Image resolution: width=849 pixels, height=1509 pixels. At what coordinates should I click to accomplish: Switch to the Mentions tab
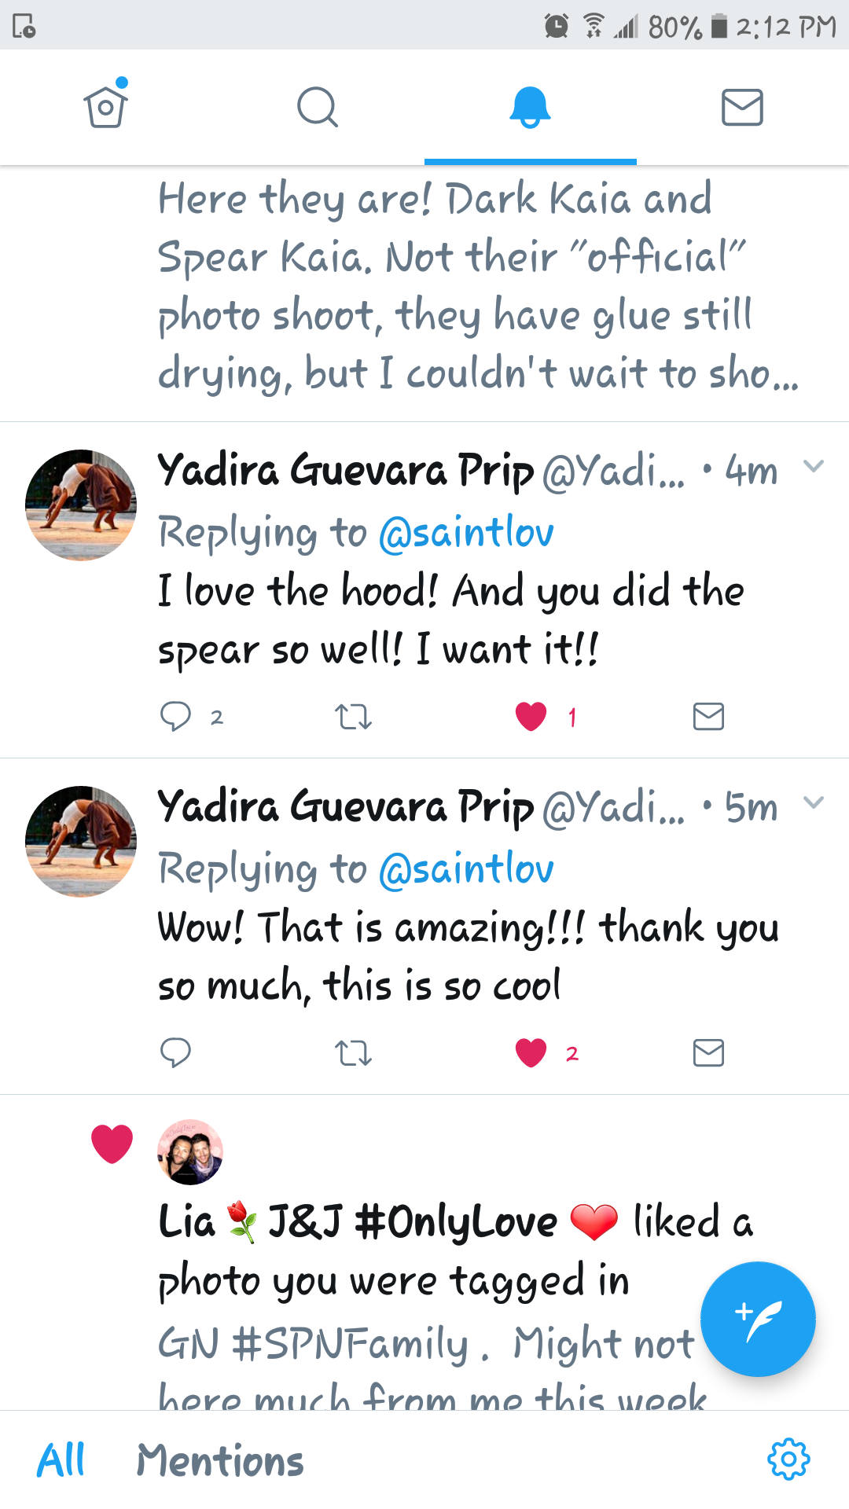click(220, 1460)
